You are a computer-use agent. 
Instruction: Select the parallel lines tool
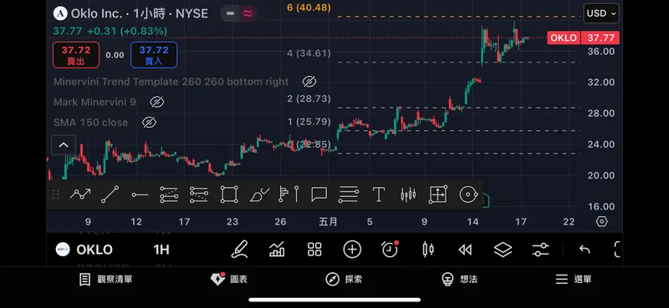pyautogui.click(x=349, y=194)
